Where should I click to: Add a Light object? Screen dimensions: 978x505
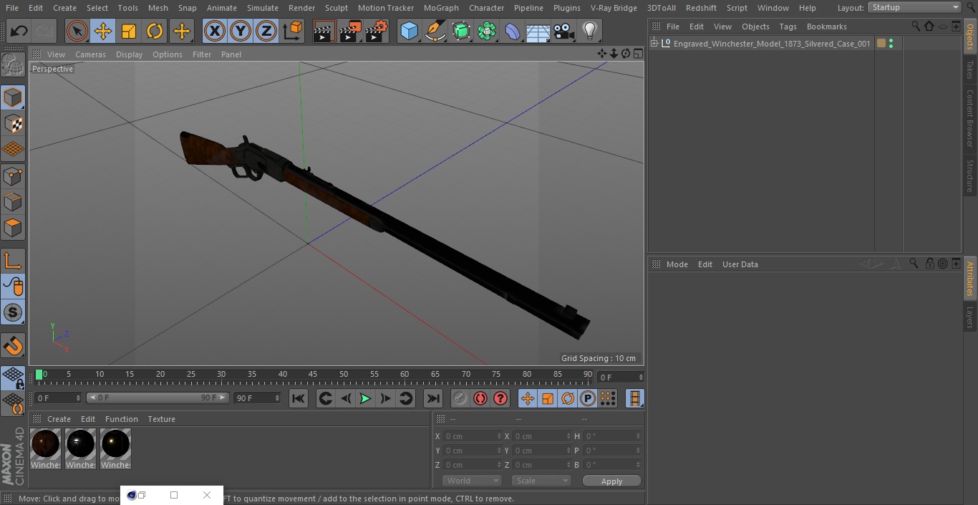(590, 31)
